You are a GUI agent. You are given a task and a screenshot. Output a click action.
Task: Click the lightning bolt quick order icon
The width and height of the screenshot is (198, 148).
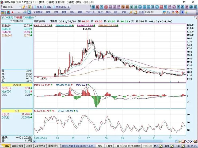(x=131, y=12)
